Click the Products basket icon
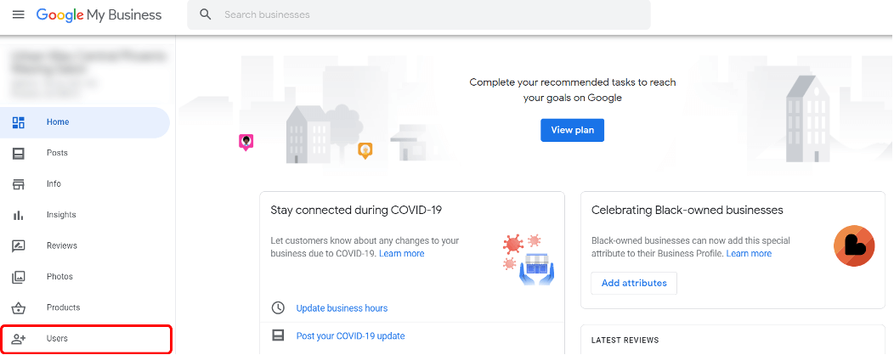The width and height of the screenshot is (894, 355). tap(18, 307)
